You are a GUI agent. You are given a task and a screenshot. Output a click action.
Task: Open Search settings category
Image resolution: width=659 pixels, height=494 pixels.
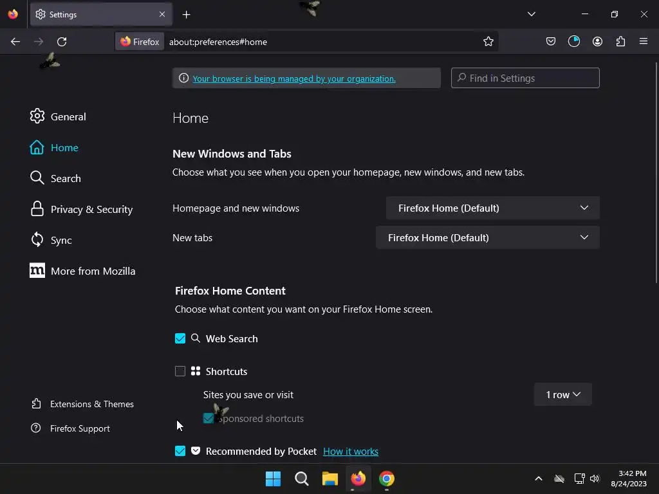(55, 178)
